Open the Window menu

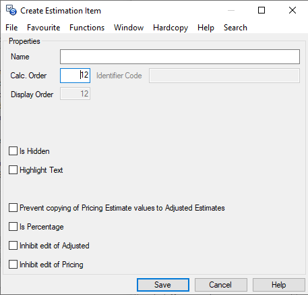coord(129,28)
